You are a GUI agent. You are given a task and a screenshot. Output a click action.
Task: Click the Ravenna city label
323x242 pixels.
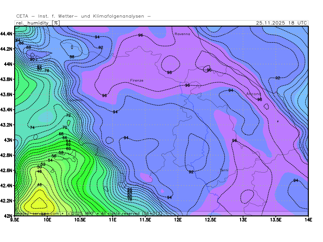tap(182, 34)
